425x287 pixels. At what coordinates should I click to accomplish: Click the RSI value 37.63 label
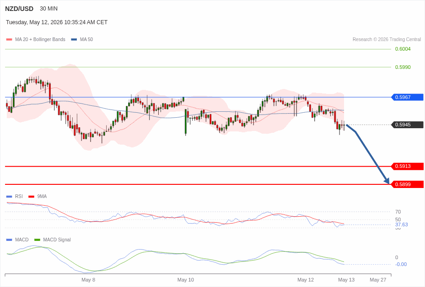(x=401, y=224)
